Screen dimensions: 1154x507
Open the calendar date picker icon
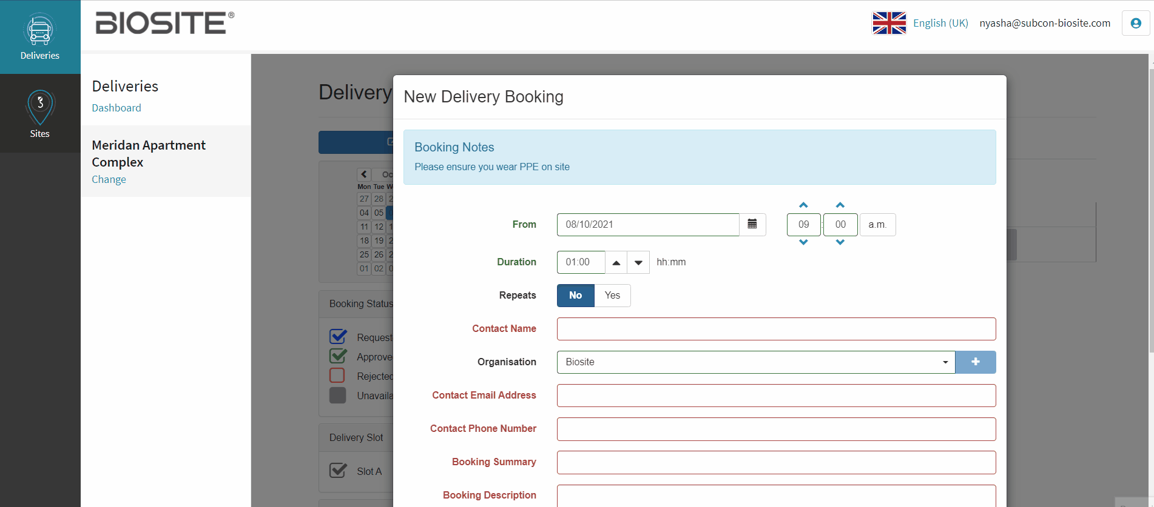[752, 224]
